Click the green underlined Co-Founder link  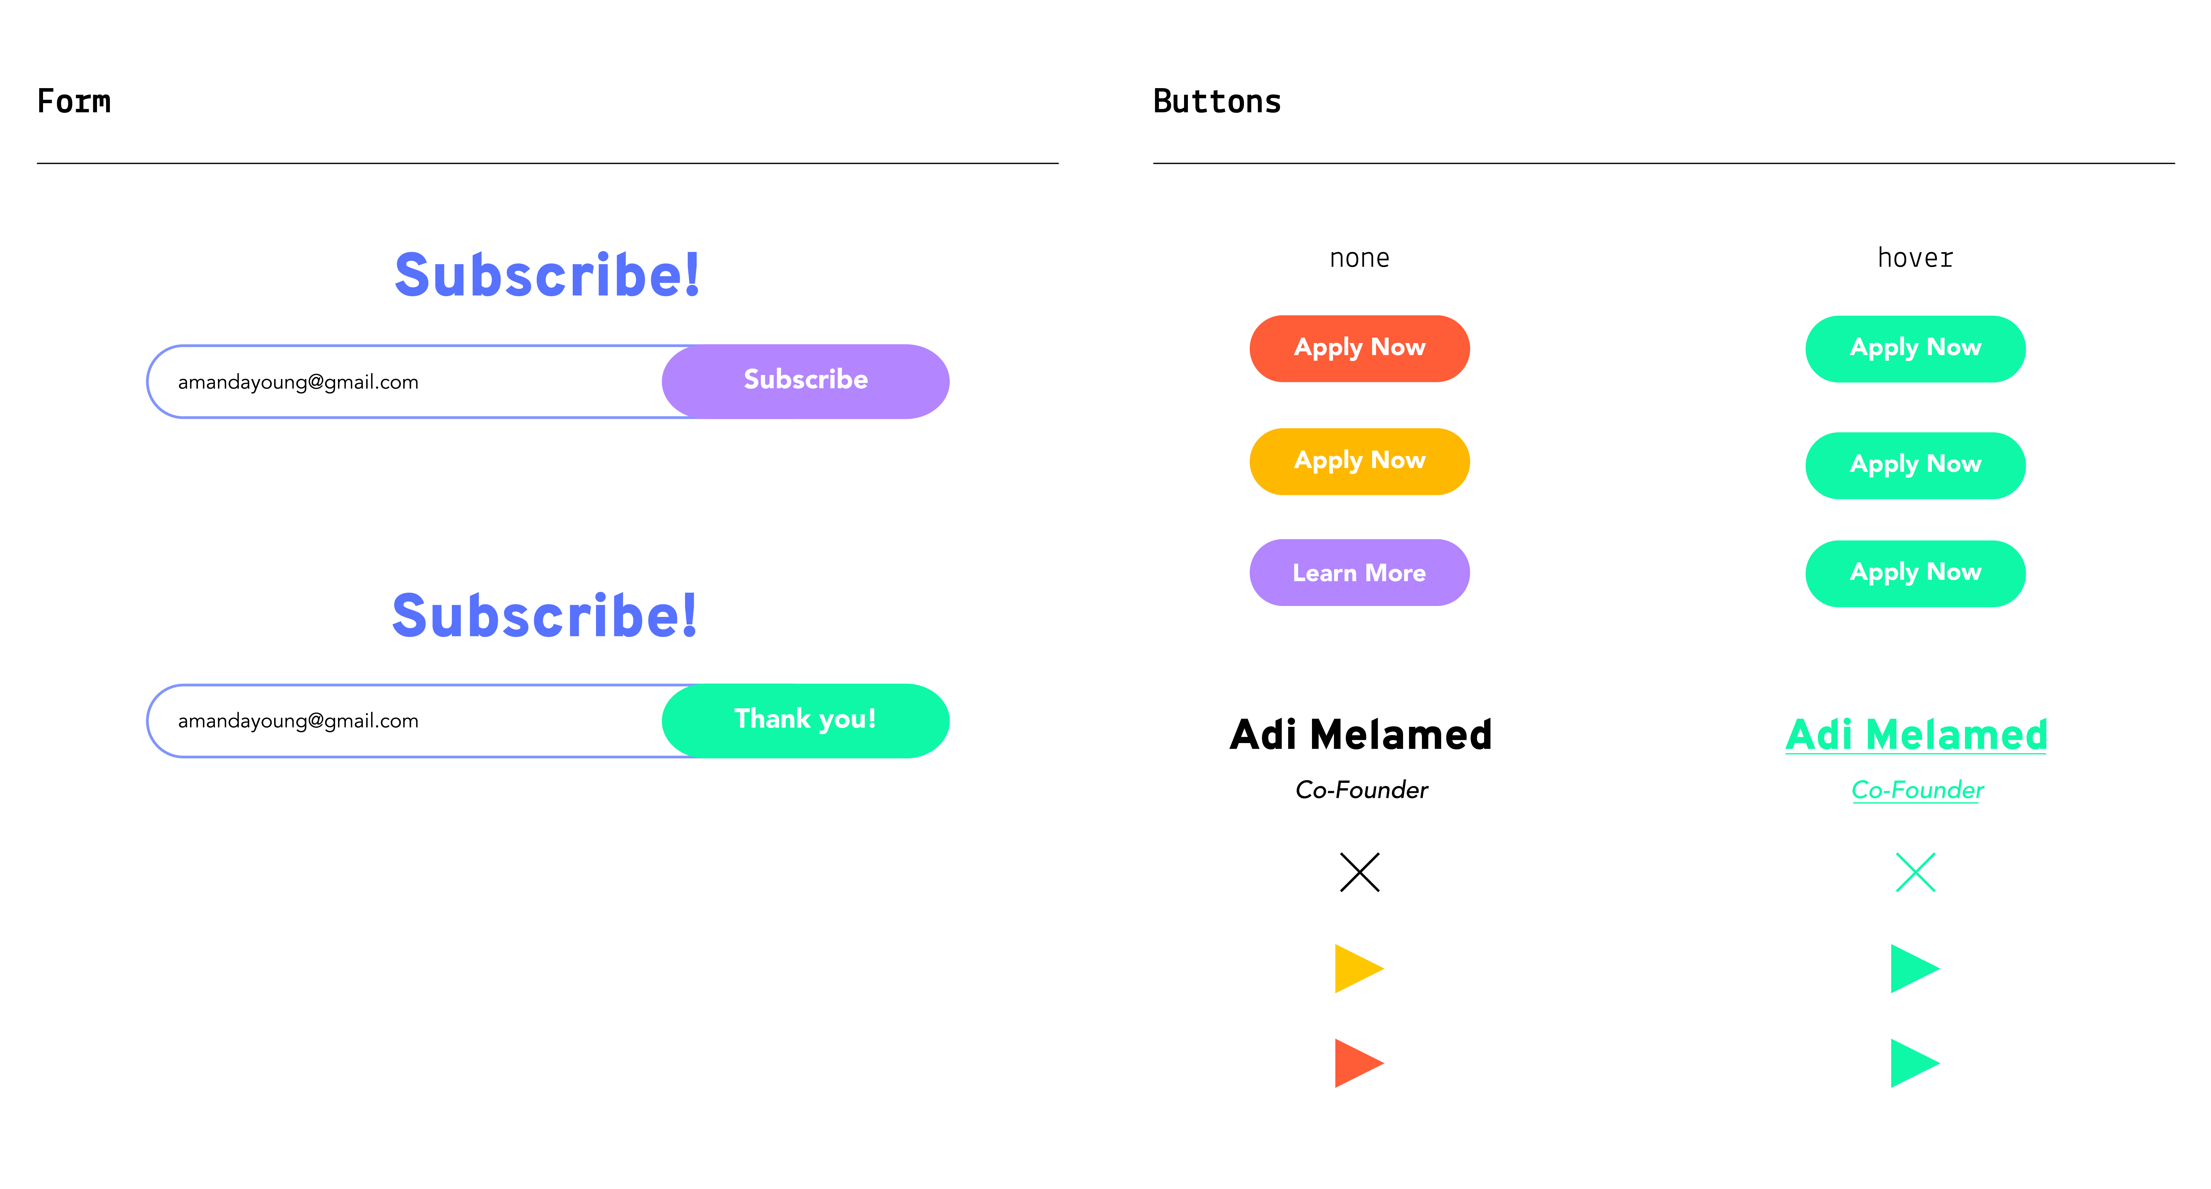click(1917, 790)
